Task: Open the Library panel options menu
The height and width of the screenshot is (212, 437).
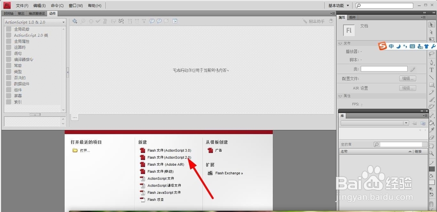Action: 425,116
